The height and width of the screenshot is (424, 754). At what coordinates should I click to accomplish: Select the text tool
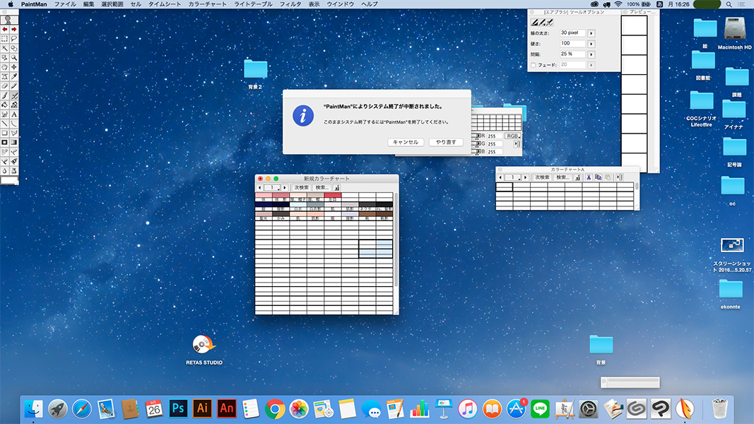14,114
